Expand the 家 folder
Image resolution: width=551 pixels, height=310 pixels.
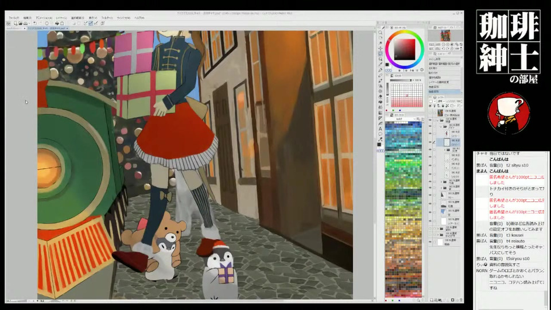(x=441, y=188)
